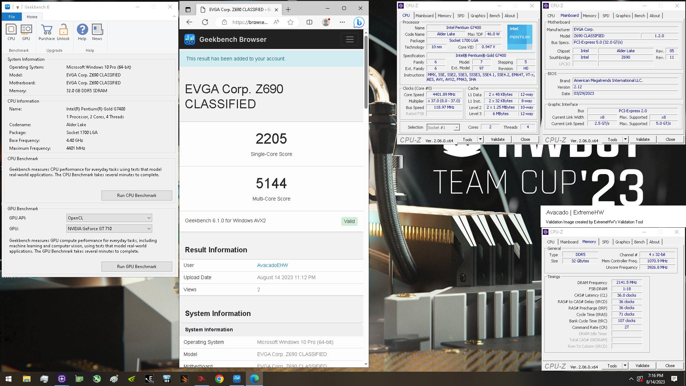Go back in the Edge browser

point(189,22)
